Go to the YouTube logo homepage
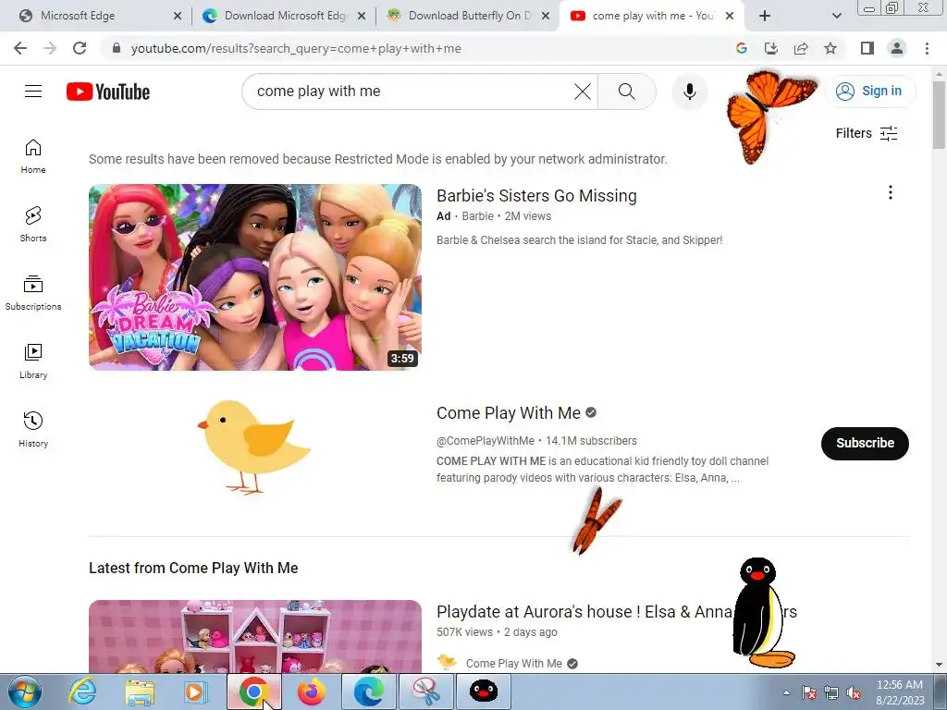 click(x=108, y=92)
